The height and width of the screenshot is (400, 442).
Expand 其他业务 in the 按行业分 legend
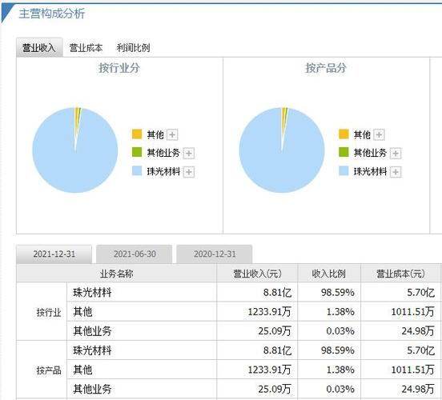189,154
